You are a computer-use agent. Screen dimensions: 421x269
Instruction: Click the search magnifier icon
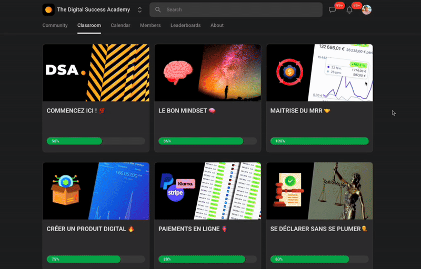[158, 9]
